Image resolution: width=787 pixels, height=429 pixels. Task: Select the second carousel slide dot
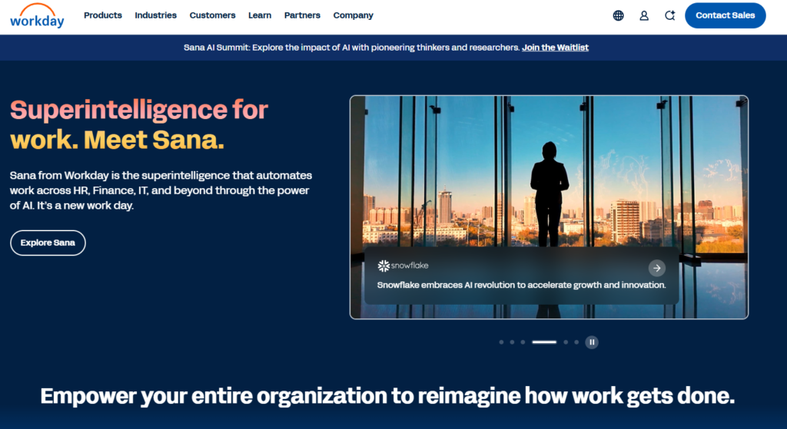pos(513,342)
